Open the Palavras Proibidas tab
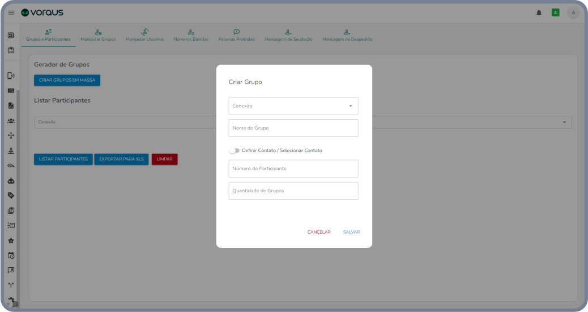The image size is (588, 312). 236,35
